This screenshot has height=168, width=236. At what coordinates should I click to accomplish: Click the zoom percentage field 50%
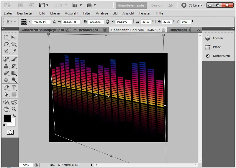[26, 165]
